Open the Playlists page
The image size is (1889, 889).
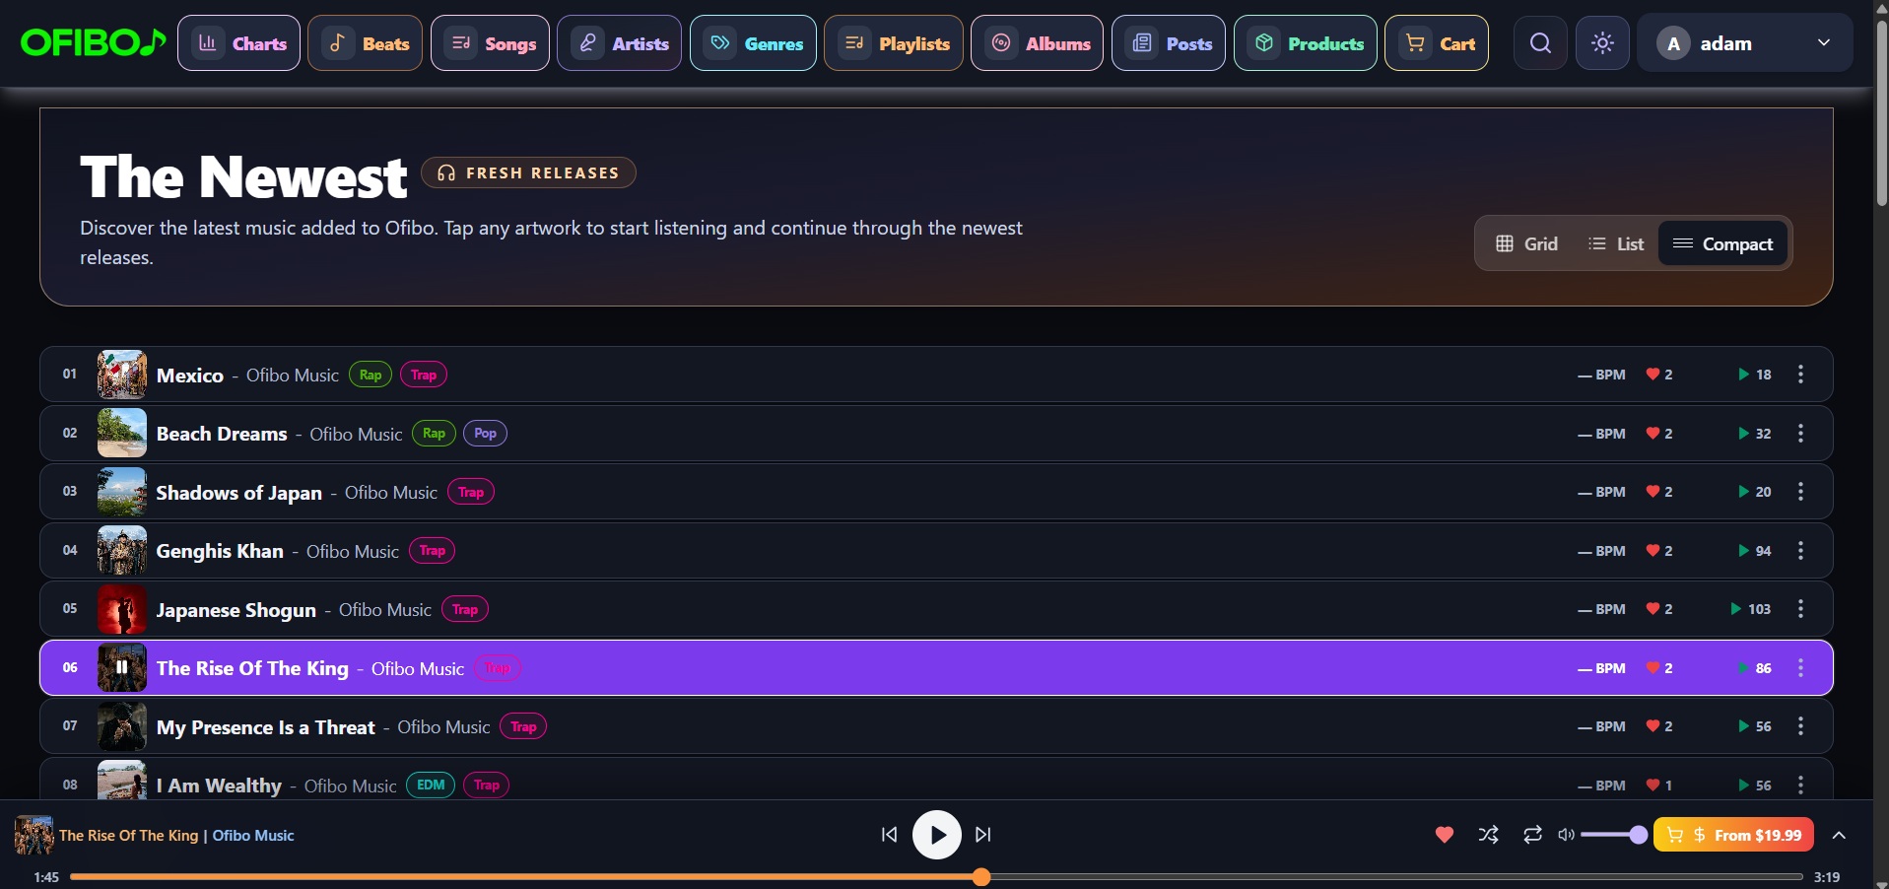pyautogui.click(x=894, y=43)
